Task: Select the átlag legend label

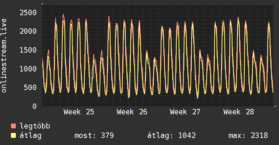Action: tap(30, 136)
